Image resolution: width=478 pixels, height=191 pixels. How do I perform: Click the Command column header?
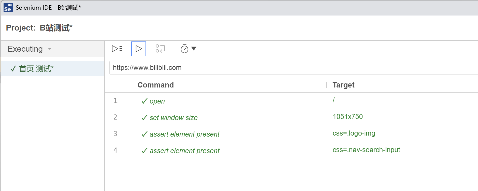155,85
